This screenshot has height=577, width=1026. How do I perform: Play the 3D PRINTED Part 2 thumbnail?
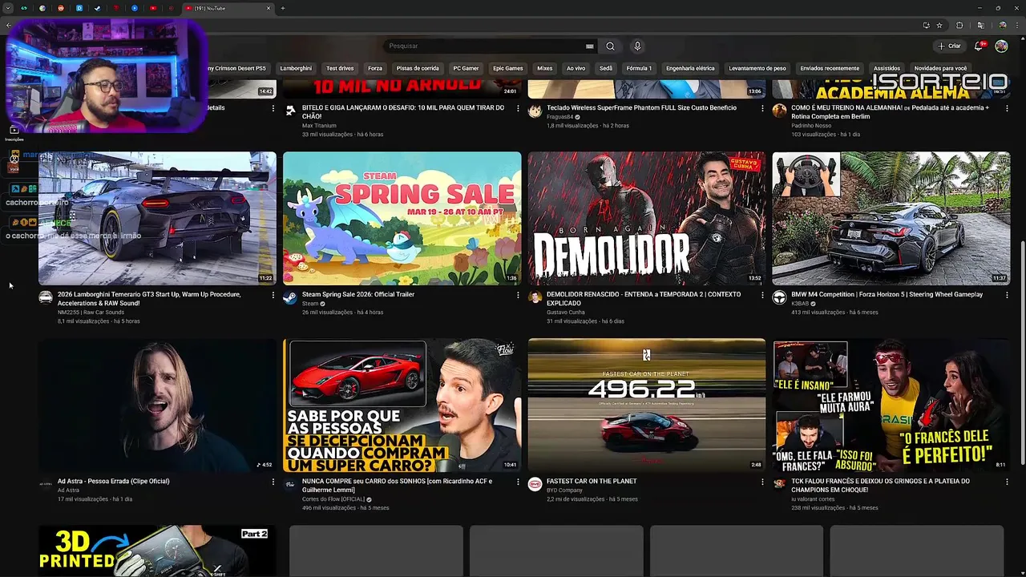point(157,551)
